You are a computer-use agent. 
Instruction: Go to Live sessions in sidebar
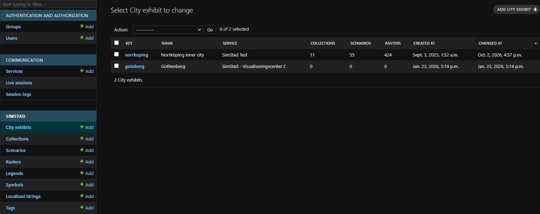[19, 83]
